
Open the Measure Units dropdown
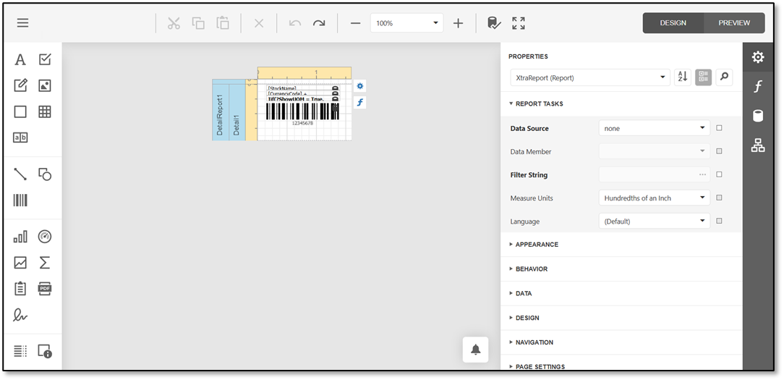pos(654,198)
